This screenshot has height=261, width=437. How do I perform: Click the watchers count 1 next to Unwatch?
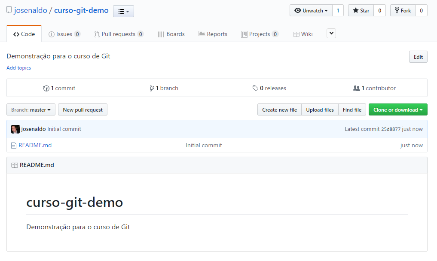pyautogui.click(x=338, y=11)
